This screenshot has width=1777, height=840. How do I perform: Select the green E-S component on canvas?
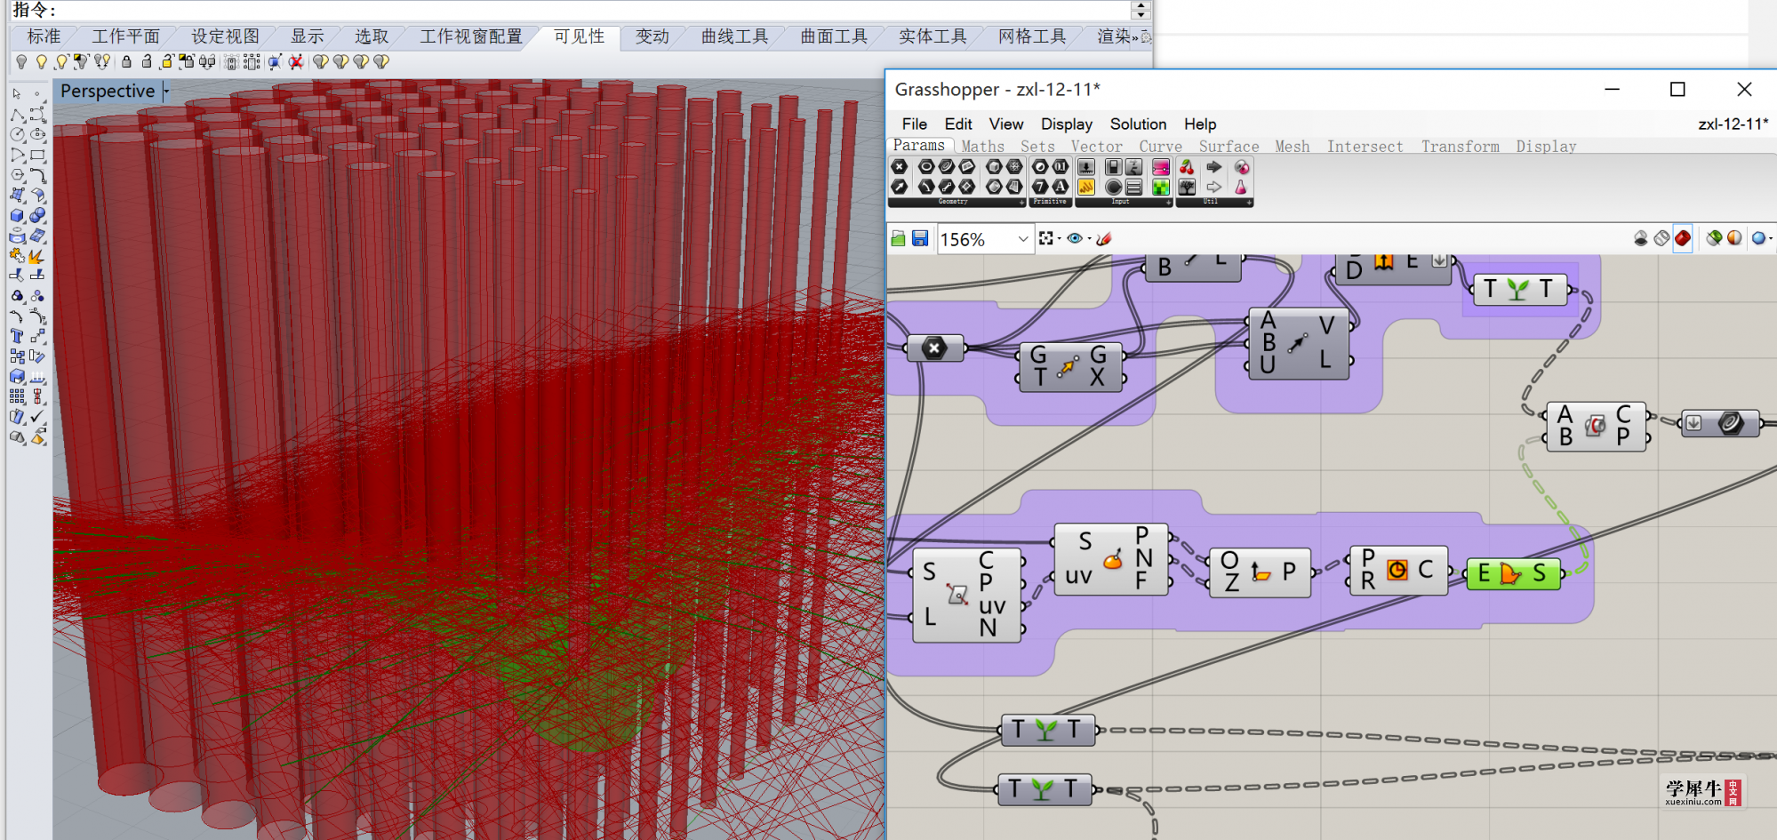(1513, 574)
